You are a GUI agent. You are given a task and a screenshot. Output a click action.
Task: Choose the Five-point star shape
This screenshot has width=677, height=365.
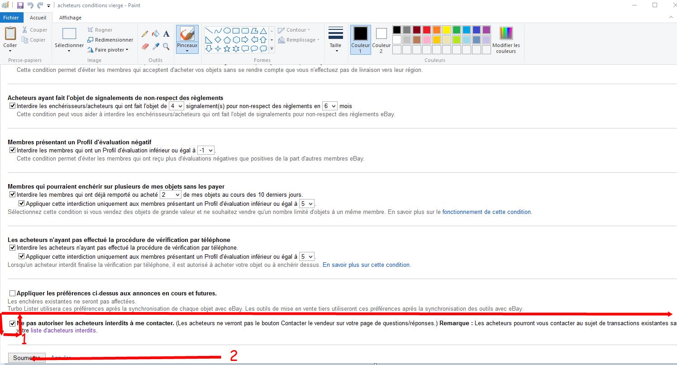pyautogui.click(x=227, y=48)
